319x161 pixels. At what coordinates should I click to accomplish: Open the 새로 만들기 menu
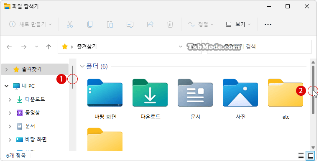click(x=31, y=24)
